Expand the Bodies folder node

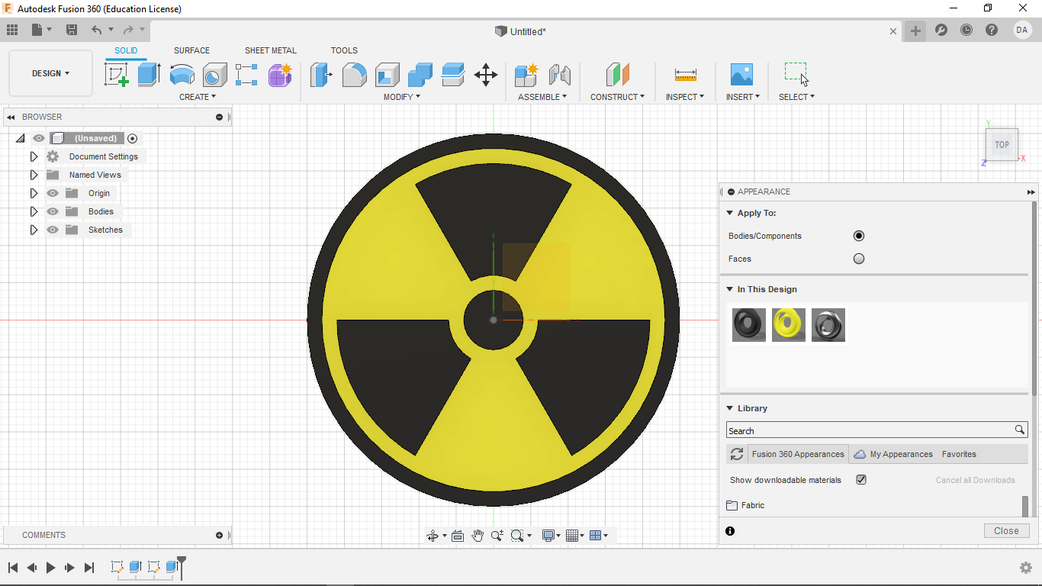(x=34, y=211)
